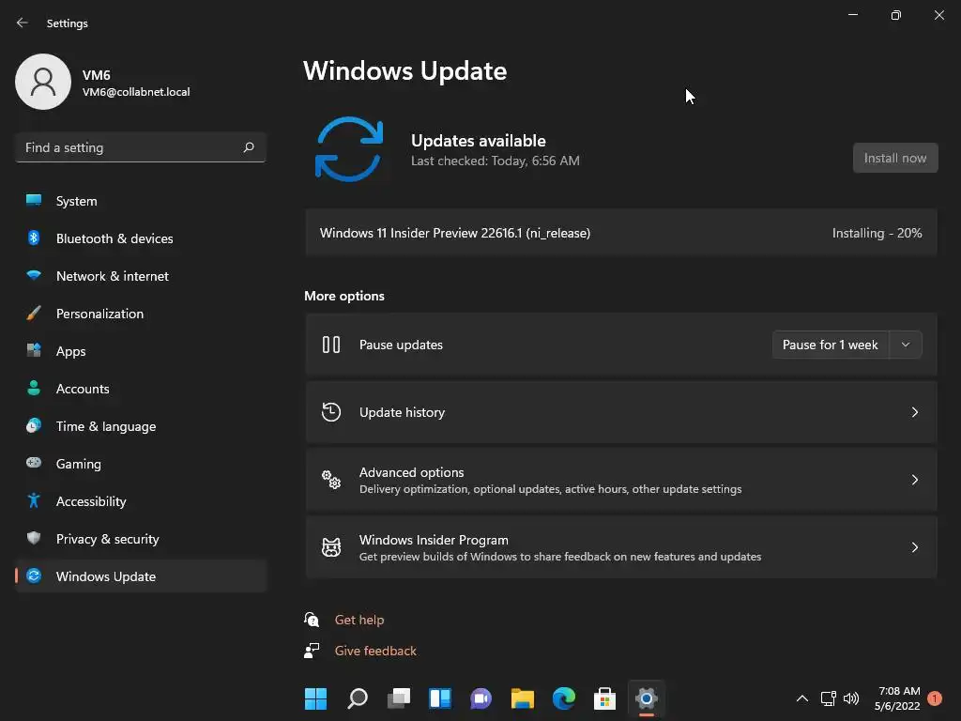
Task: Open the VM6 user profile avatar
Action: pos(43,82)
